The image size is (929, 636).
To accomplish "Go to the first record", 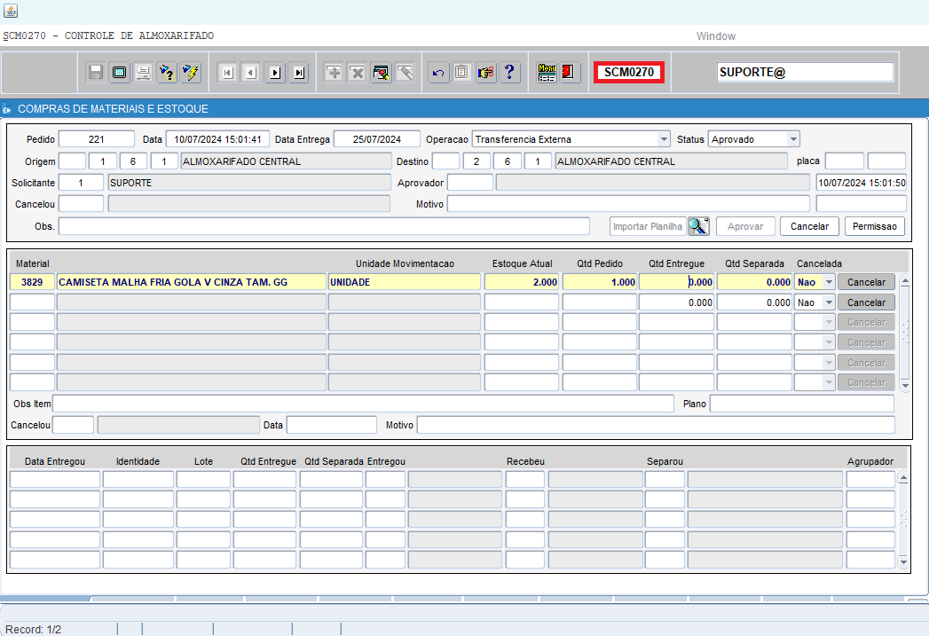I will (x=227, y=72).
